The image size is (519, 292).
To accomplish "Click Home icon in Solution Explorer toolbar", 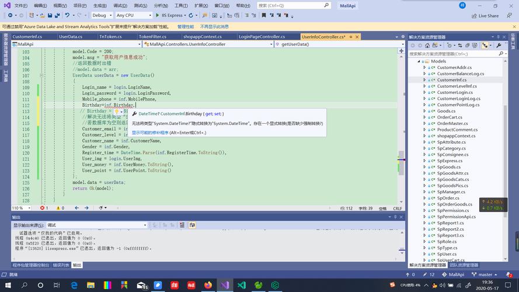I will [x=426, y=45].
